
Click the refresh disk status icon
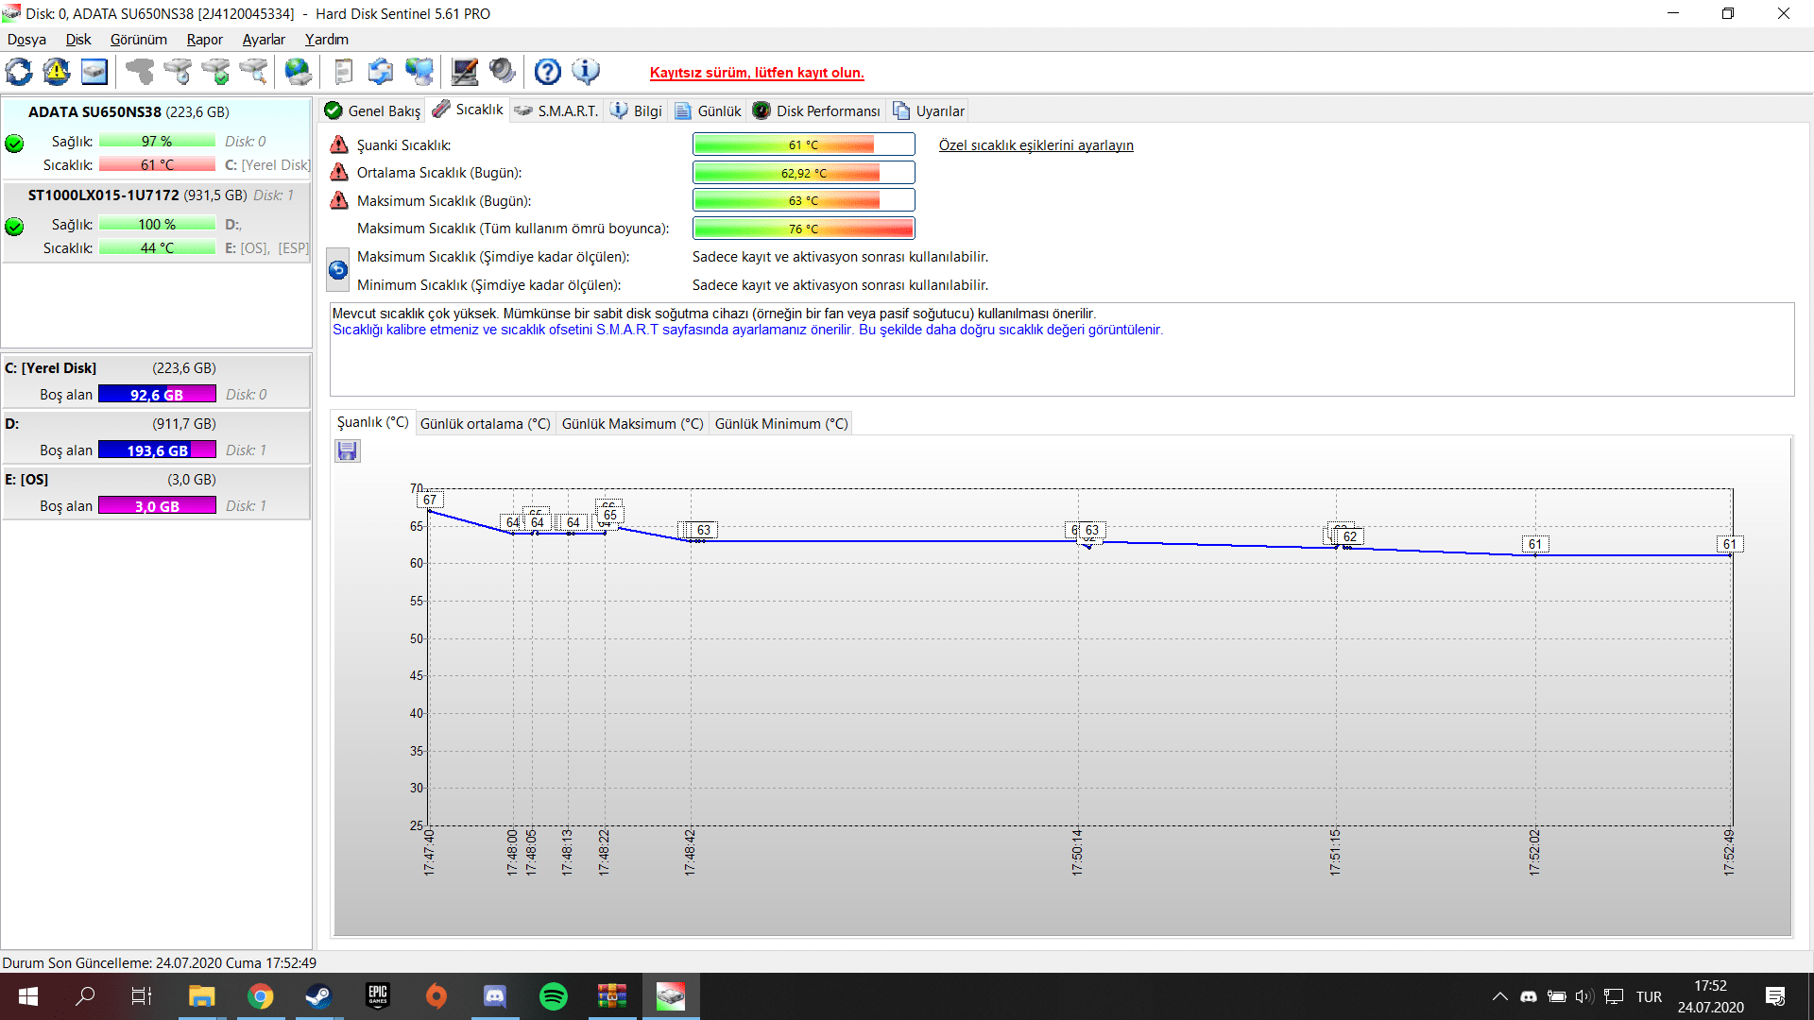coord(19,72)
